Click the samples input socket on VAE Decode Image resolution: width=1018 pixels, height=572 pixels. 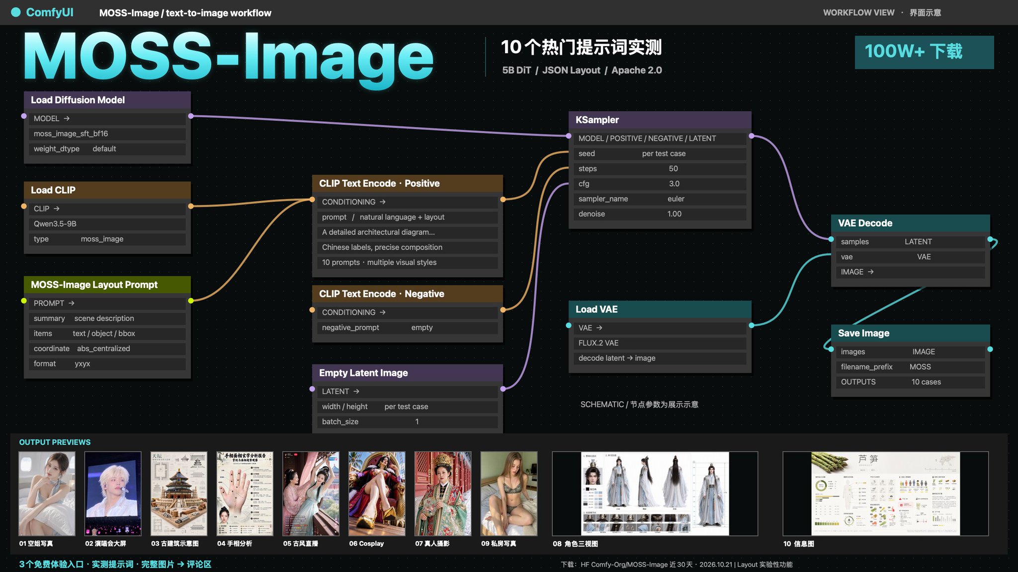tap(831, 239)
